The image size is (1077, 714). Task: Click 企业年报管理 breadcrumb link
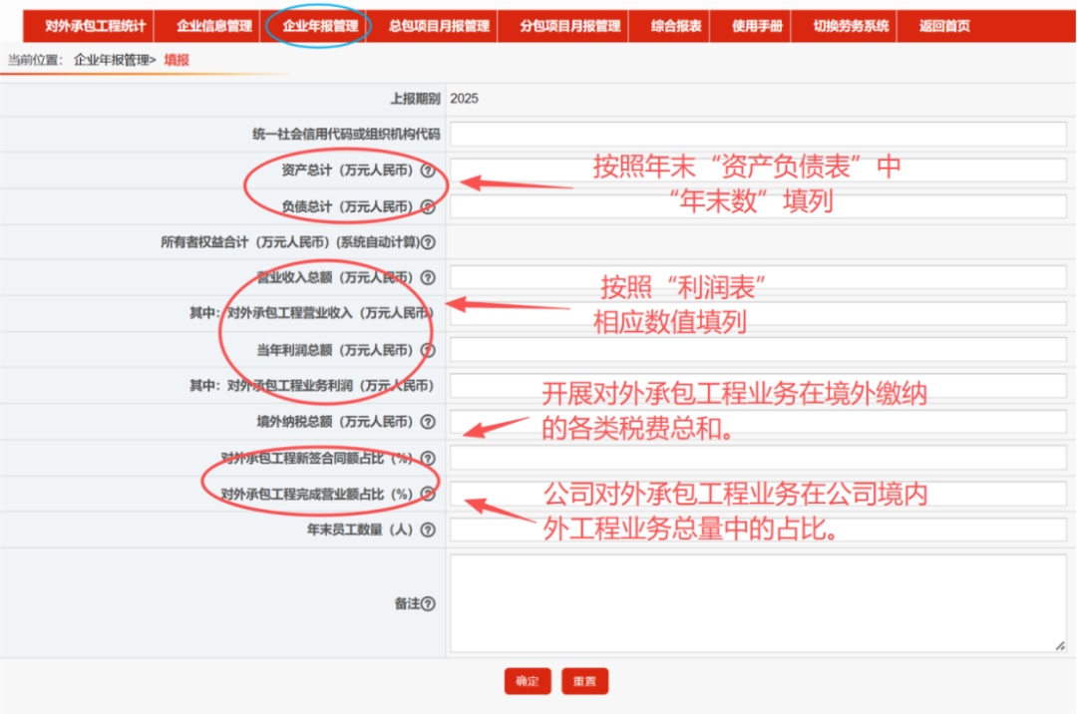(112, 60)
